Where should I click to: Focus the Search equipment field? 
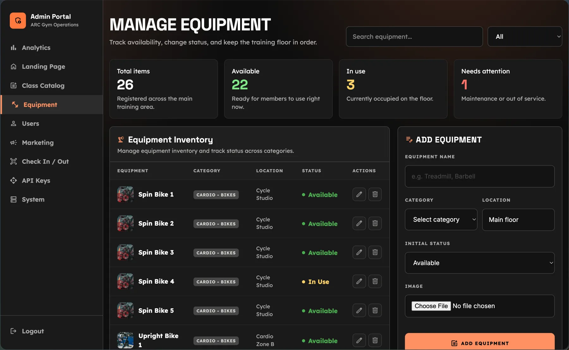pyautogui.click(x=414, y=36)
